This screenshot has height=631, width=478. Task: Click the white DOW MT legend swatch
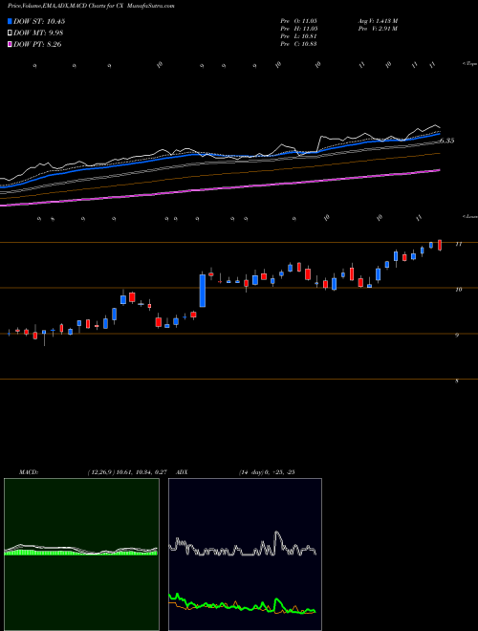click(x=10, y=33)
